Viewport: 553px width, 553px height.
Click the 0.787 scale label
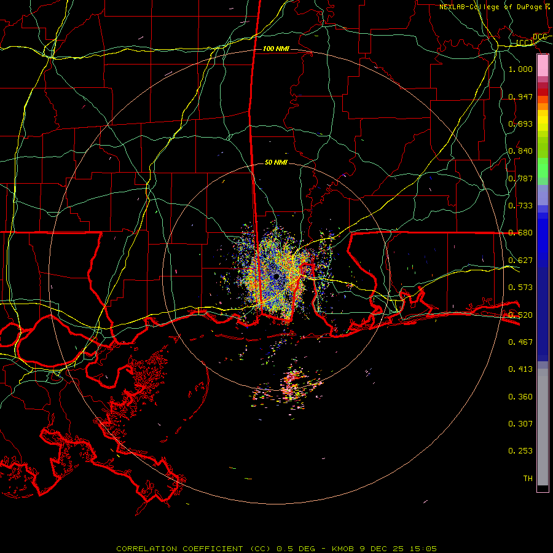coord(520,178)
